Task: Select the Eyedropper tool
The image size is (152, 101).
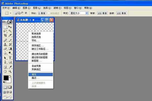Action: coord(10,67)
